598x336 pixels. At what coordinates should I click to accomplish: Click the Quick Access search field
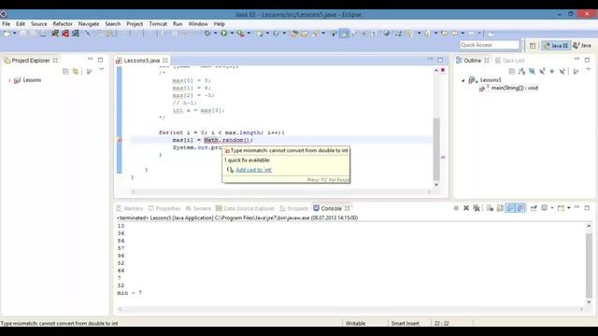coord(490,45)
